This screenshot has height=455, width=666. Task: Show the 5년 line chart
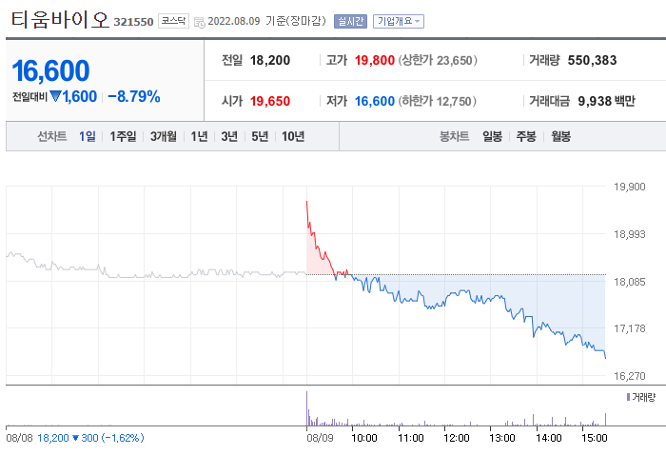click(260, 136)
